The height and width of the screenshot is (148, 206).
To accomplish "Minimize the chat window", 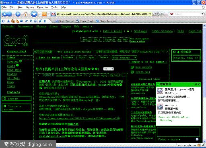I will [x=192, y=85].
